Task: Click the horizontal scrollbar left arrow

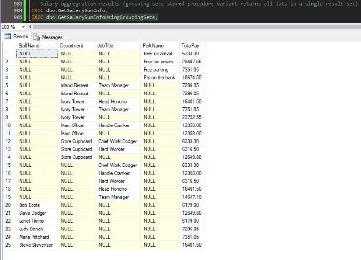Action: (30, 27)
